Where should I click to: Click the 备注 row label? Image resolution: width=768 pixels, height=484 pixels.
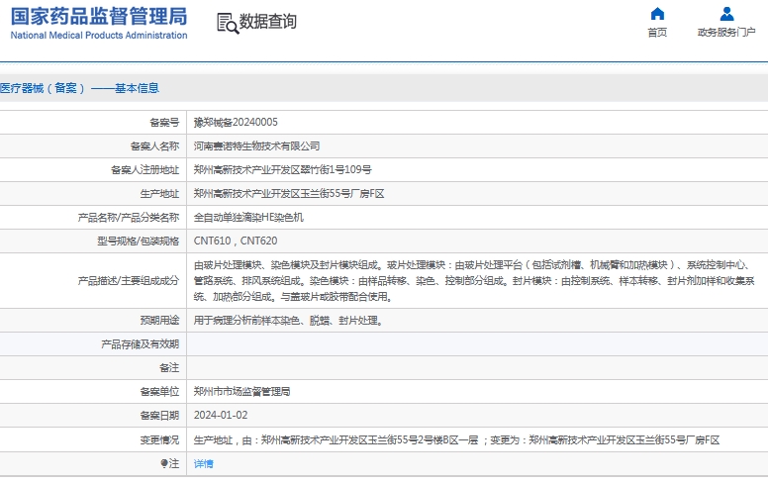pos(169,368)
